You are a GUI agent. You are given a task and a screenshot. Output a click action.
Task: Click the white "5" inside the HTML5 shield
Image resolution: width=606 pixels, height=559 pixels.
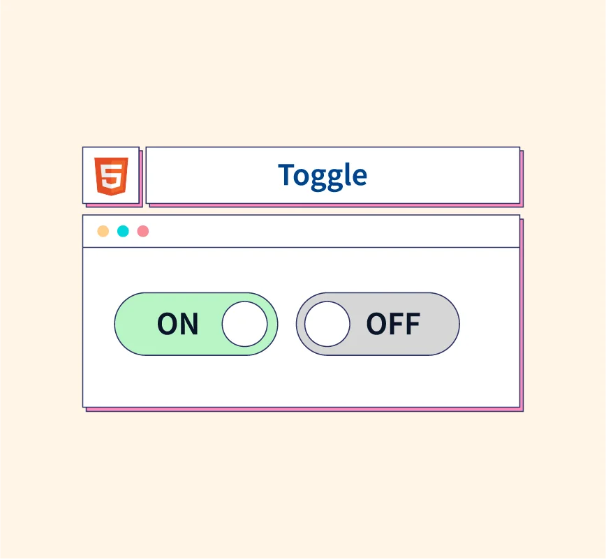(x=112, y=174)
